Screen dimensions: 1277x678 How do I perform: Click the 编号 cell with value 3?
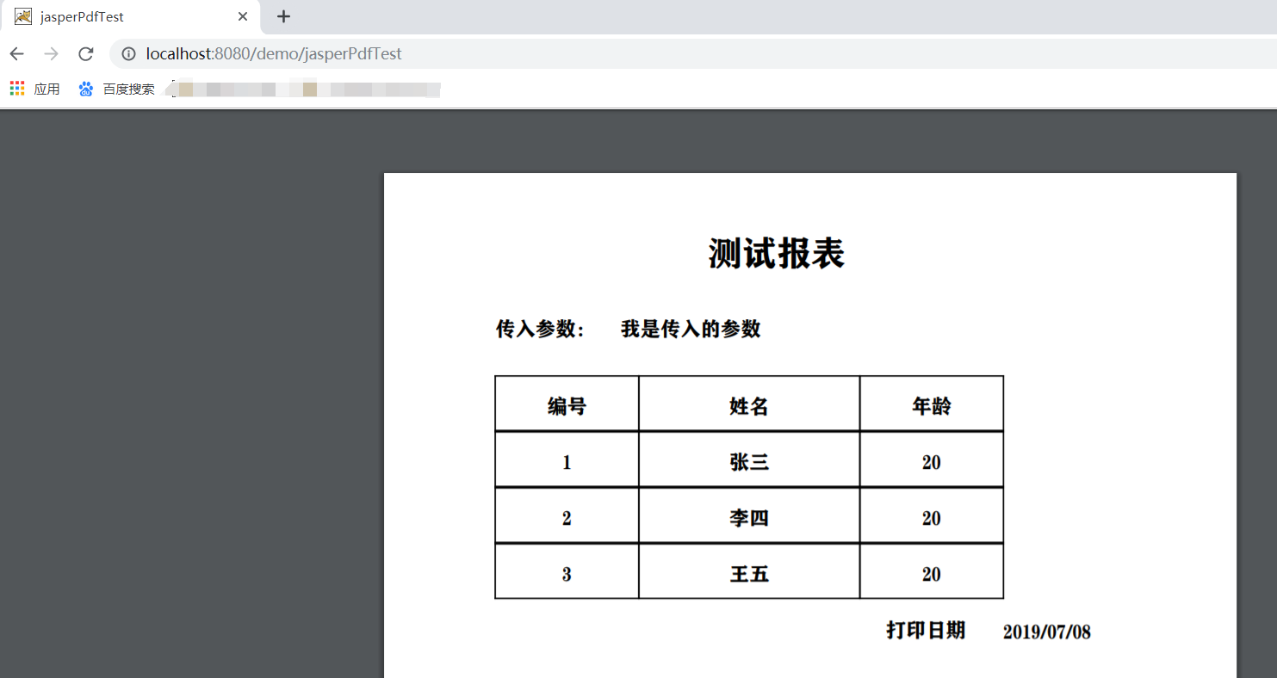pyautogui.click(x=567, y=572)
